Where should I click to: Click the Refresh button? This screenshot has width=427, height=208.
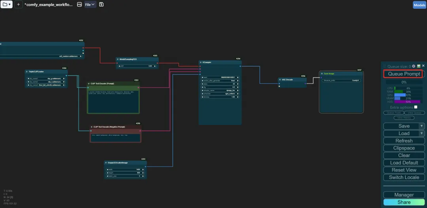[404, 141]
